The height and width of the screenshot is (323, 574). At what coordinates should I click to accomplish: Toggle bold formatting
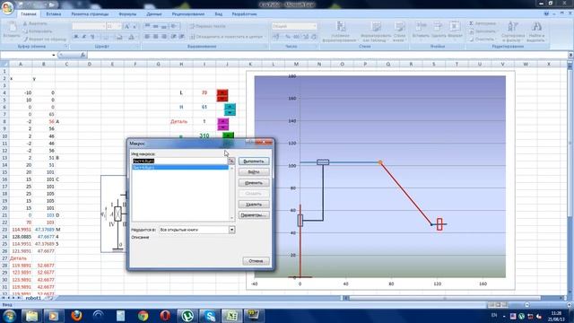(x=75, y=37)
